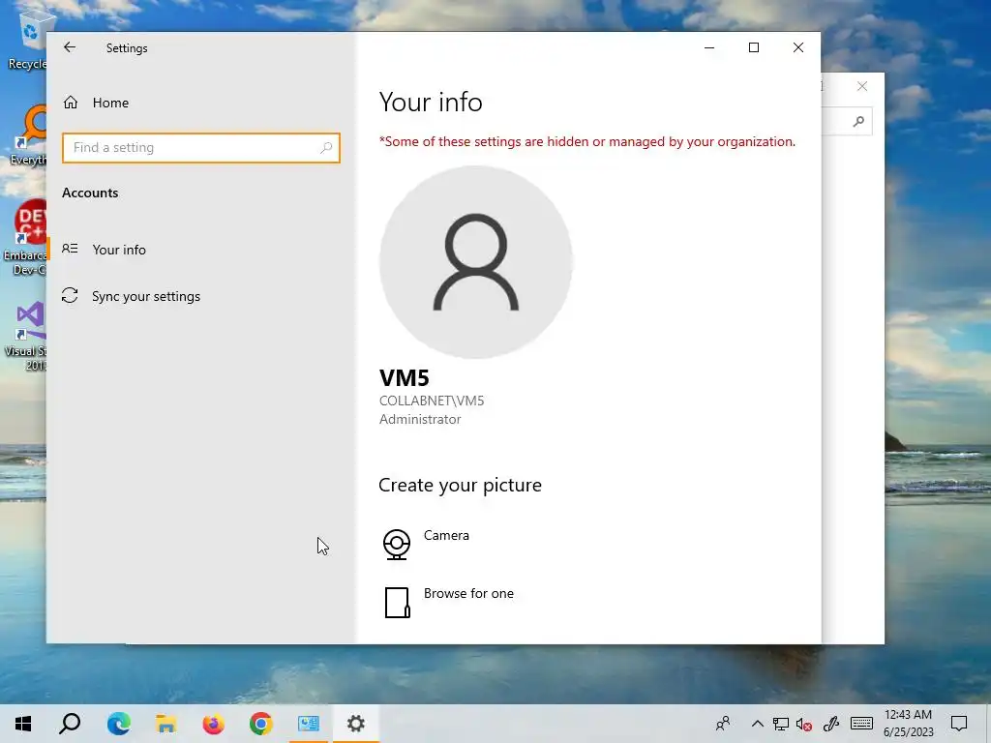Click the webcam icon next to Camera
This screenshot has height=743, width=991.
click(396, 544)
